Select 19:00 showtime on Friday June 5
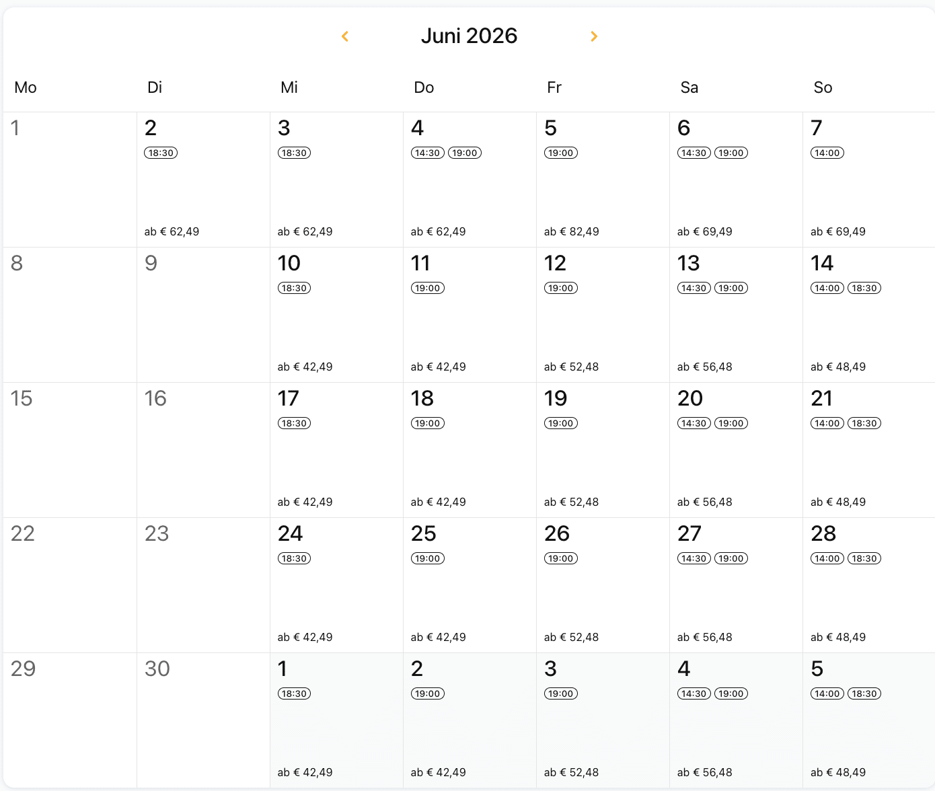This screenshot has width=935, height=791. 560,153
